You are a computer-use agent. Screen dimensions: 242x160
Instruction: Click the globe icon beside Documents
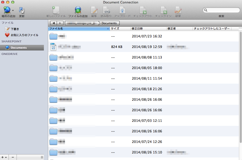[x=7, y=48]
